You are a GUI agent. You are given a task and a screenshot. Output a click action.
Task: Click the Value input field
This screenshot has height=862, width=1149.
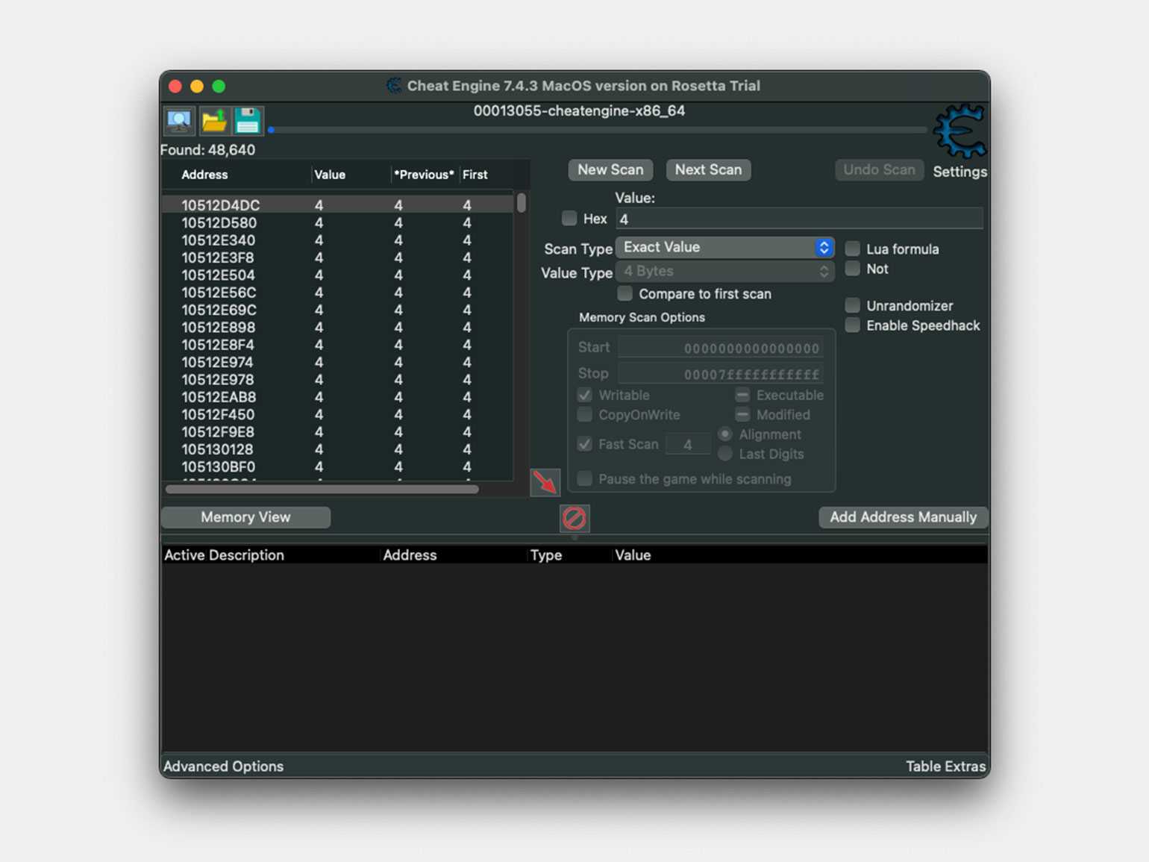[x=798, y=219]
